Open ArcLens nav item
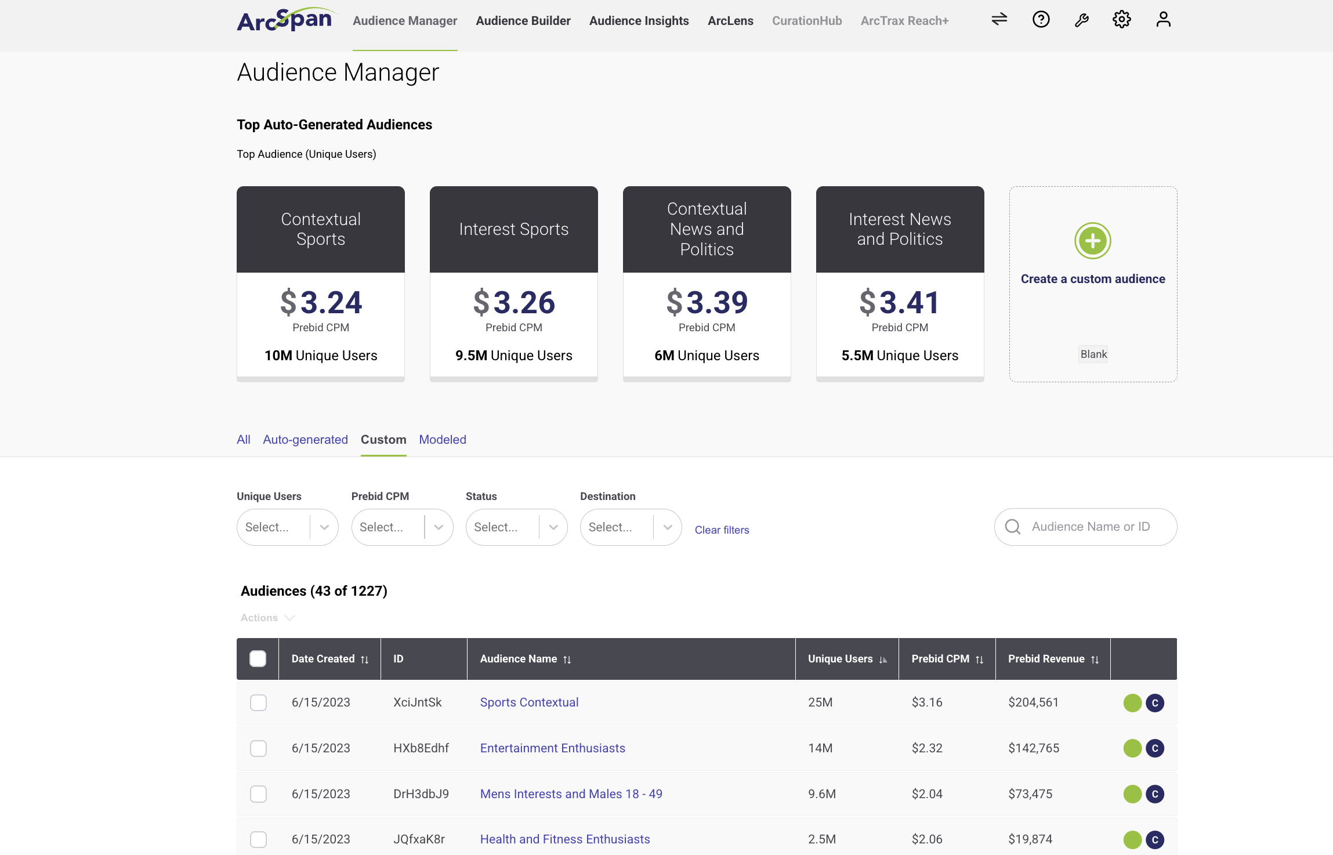Image resolution: width=1333 pixels, height=855 pixels. 730,21
